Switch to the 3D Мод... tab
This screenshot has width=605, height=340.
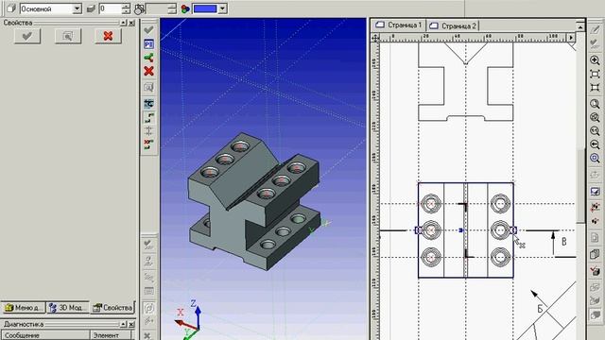pyautogui.click(x=67, y=308)
